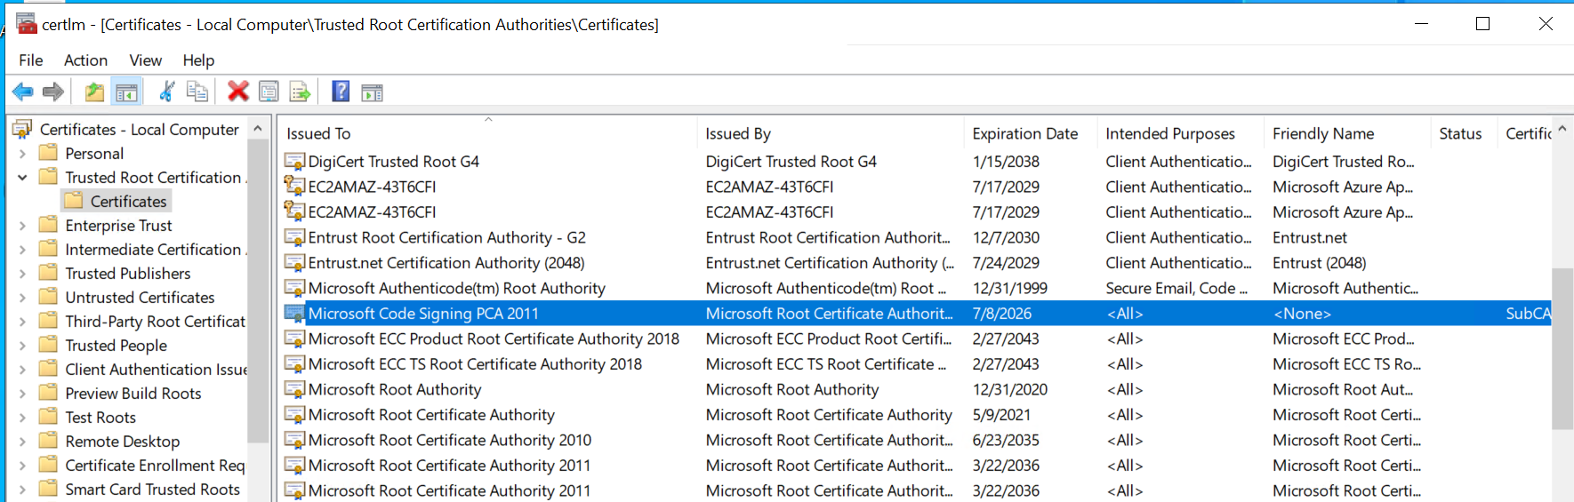Open the Help menu
This screenshot has height=502, width=1574.
pos(199,60)
